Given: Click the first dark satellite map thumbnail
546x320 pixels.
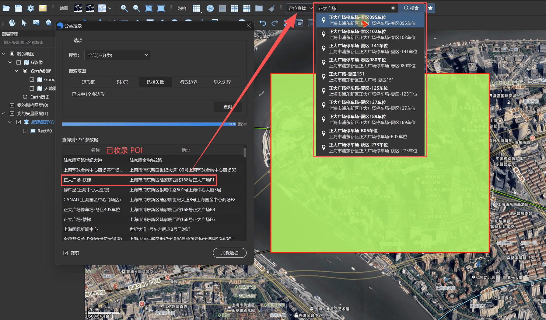Looking at the screenshot, I should point(78,8).
